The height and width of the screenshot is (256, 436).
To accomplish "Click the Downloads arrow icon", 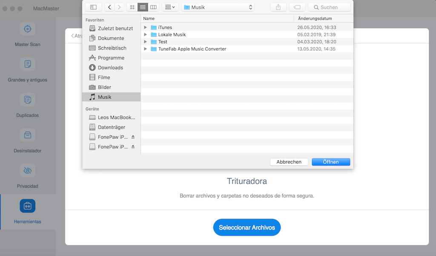I will click(x=92, y=68).
